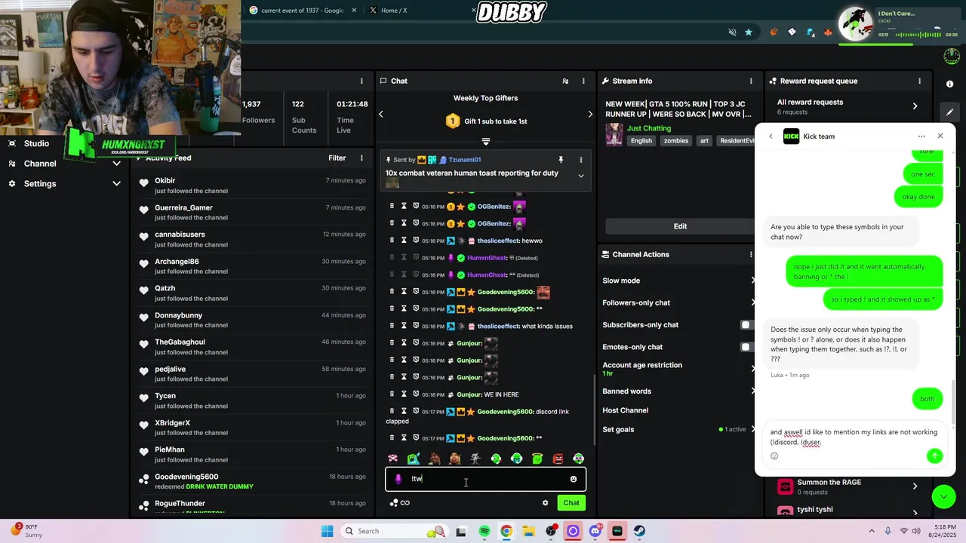Click the microphone icon in chat input
966x543 pixels.
coord(398,479)
